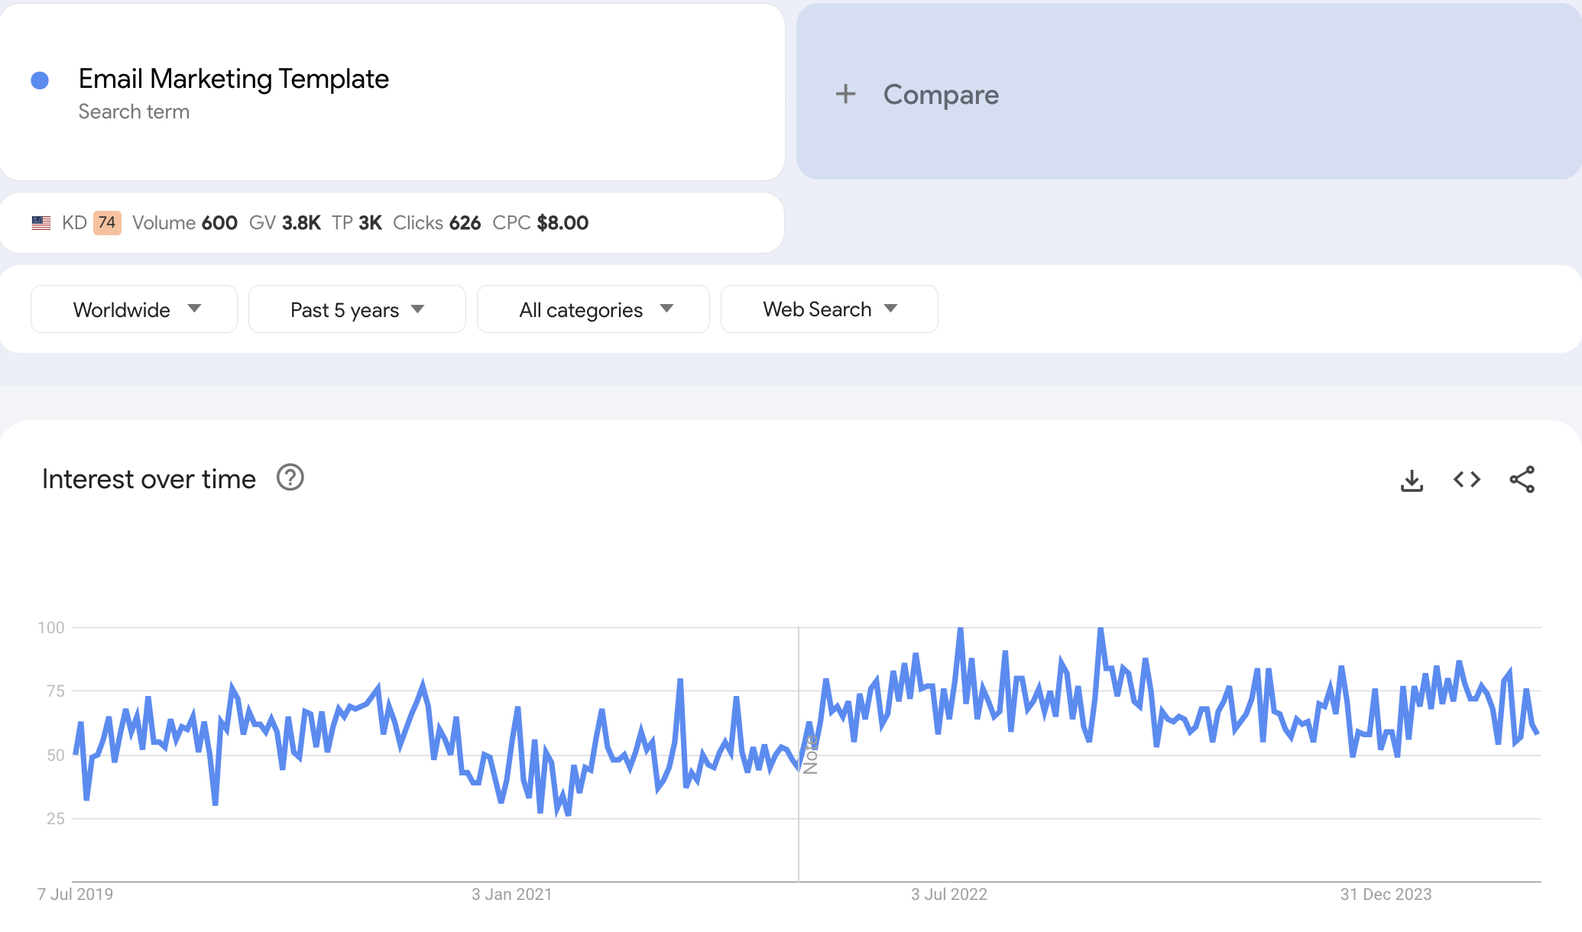Open the Interest over time help icon
1582x932 pixels.
point(290,478)
